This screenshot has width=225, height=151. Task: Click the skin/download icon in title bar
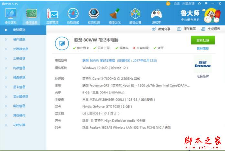(199, 3)
